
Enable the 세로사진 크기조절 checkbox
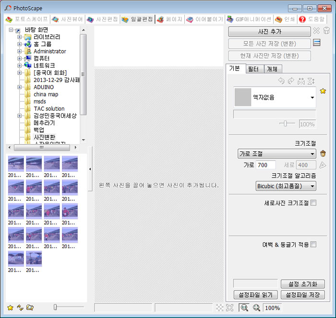click(313, 203)
